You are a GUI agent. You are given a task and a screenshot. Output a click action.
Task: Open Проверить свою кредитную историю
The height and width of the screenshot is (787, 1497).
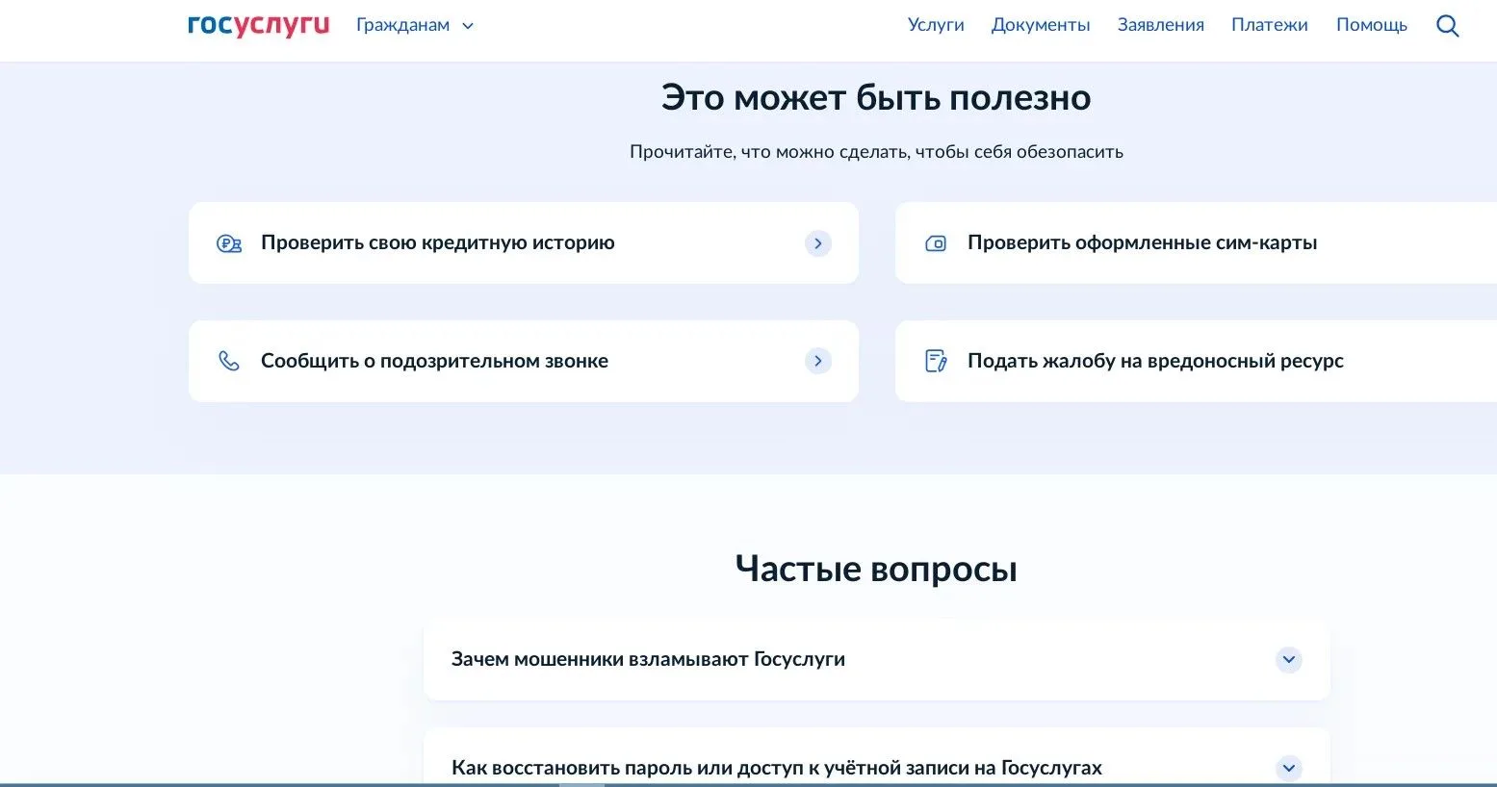point(524,242)
